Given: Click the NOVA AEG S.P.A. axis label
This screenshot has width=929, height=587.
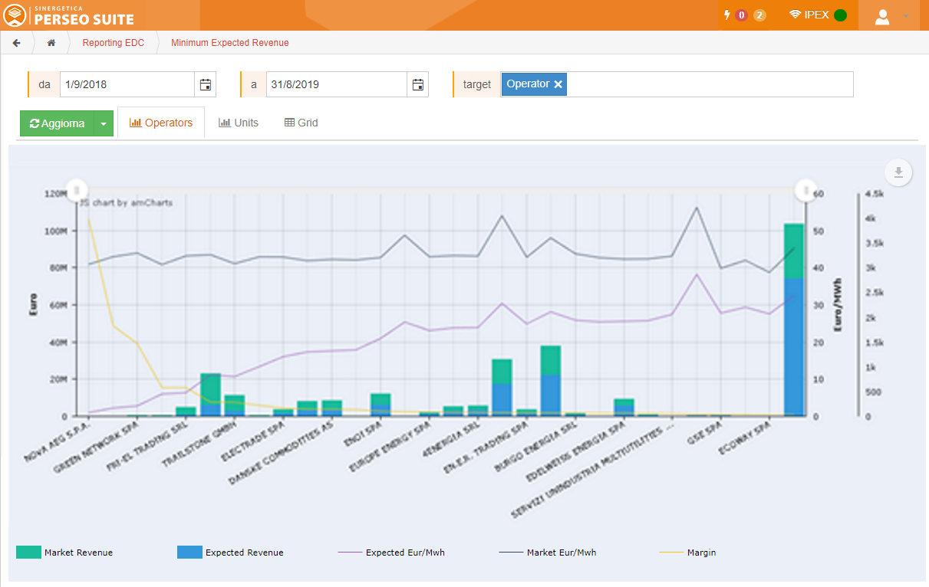Looking at the screenshot, I should pyautogui.click(x=58, y=441).
